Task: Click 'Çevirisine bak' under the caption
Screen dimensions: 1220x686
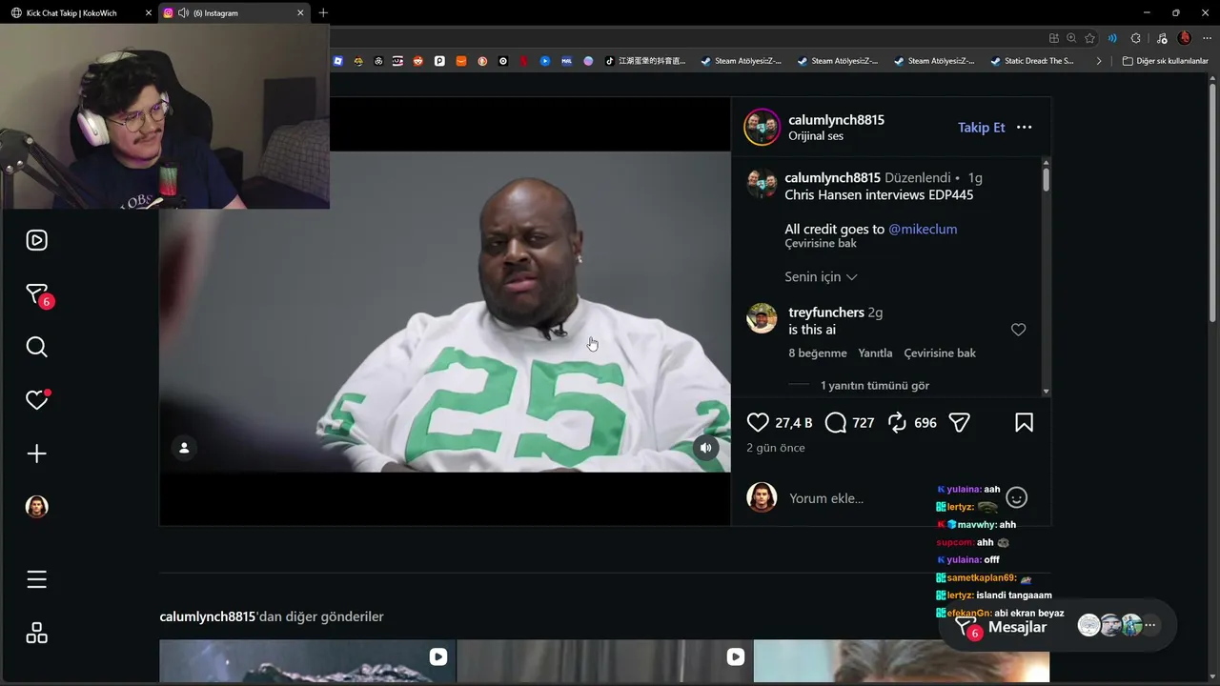Action: pyautogui.click(x=821, y=244)
